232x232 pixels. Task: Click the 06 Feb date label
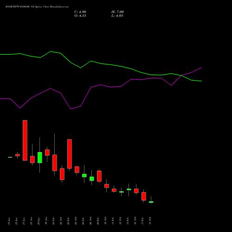[91, 221]
